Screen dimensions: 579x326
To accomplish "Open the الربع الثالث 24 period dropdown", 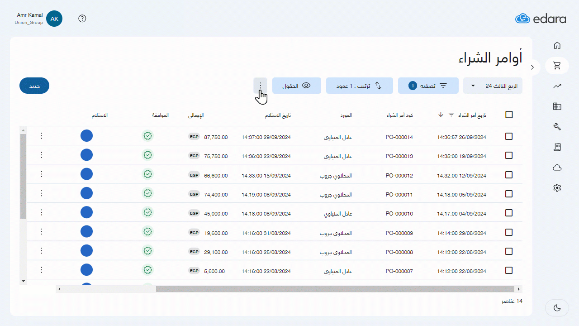I will (x=493, y=86).
